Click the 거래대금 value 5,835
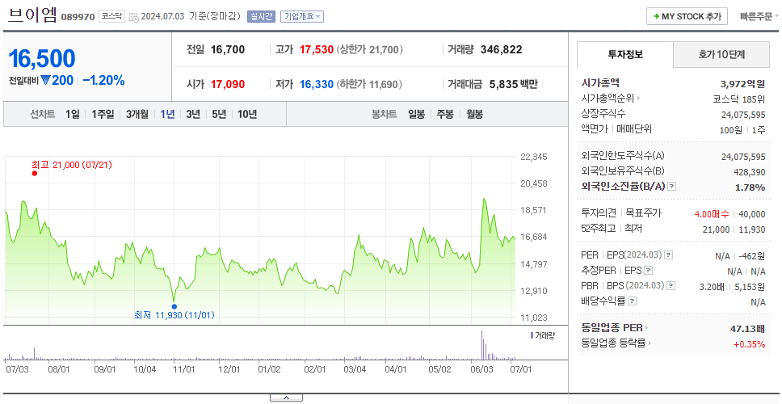This screenshot has width=782, height=404. 504,84
